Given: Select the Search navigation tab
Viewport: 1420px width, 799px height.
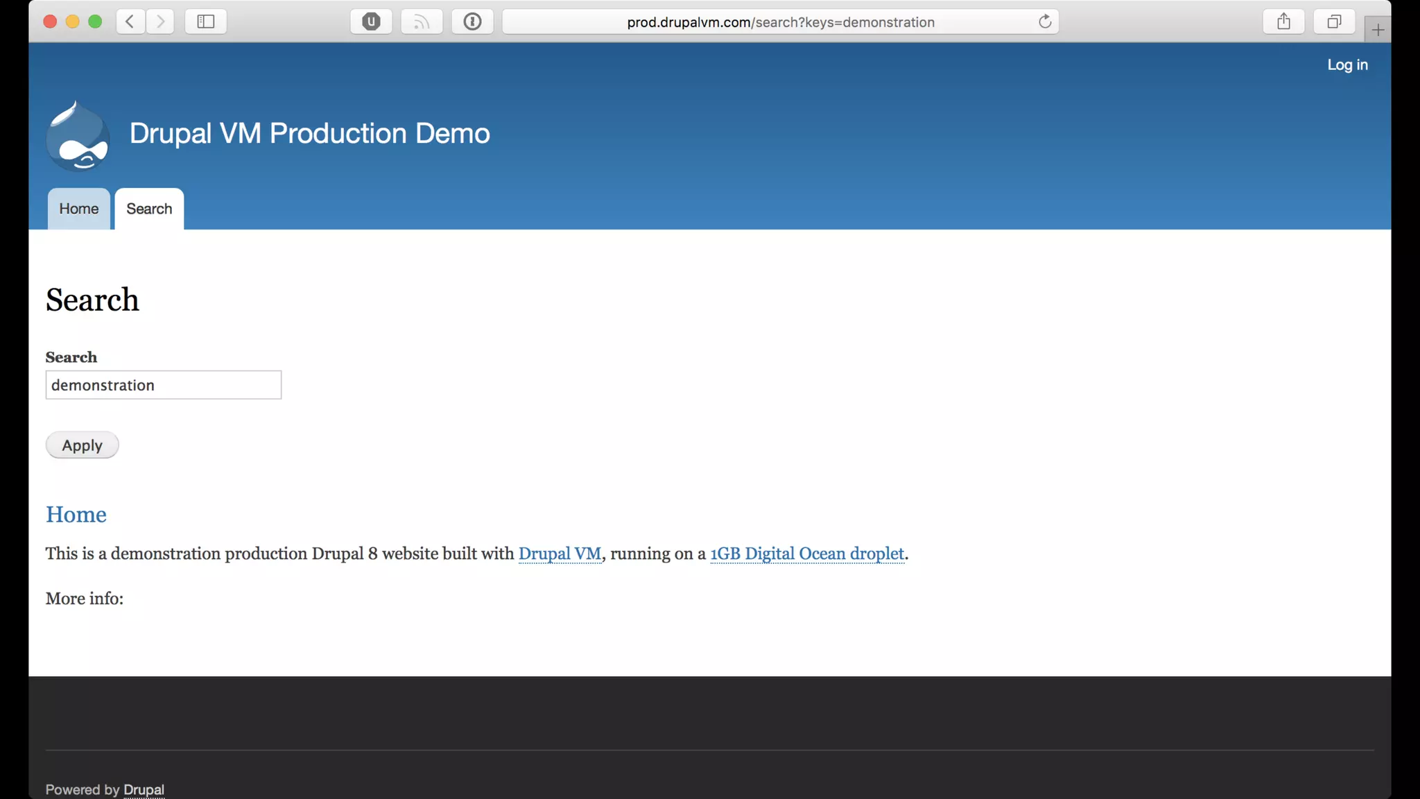Looking at the screenshot, I should pyautogui.click(x=149, y=209).
